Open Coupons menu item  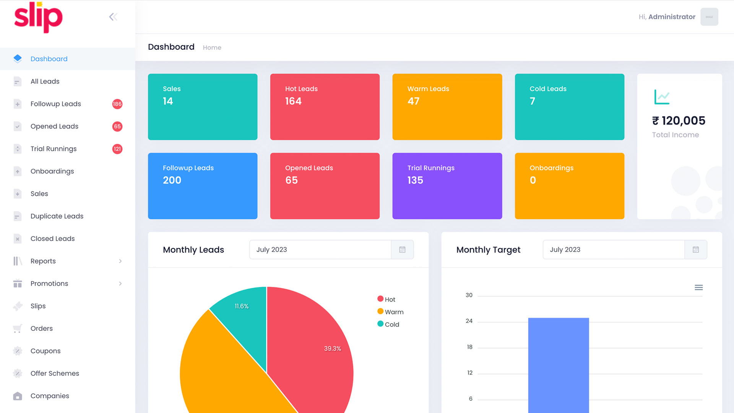coord(68,351)
